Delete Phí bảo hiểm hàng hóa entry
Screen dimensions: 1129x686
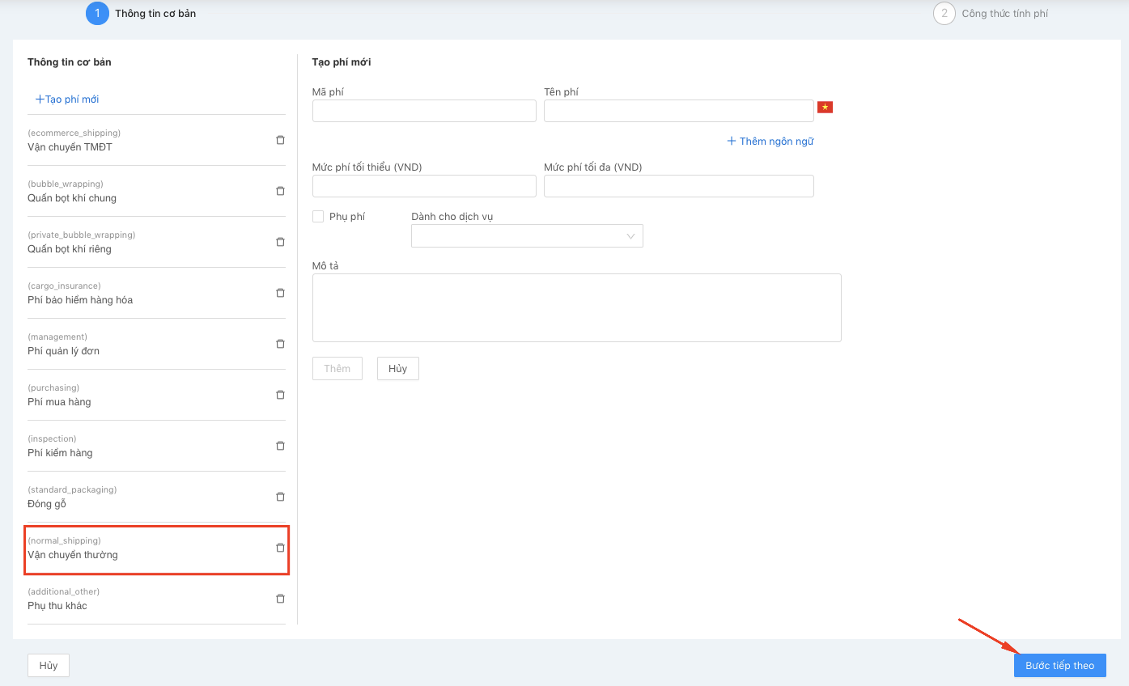pos(280,293)
